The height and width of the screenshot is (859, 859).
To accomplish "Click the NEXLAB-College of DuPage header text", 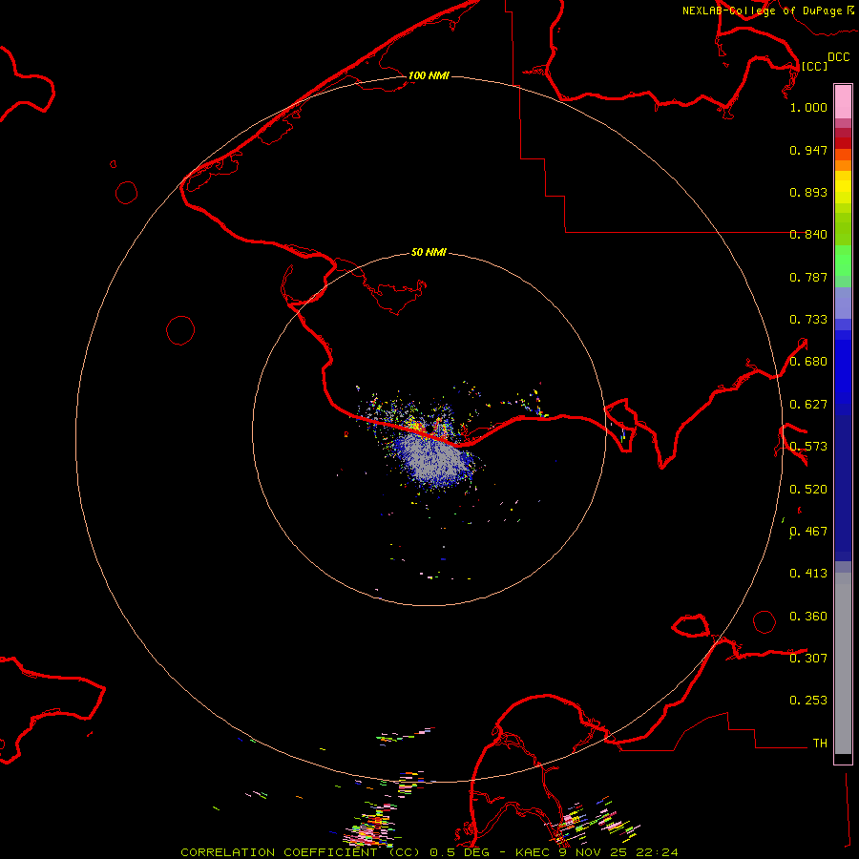I will pos(762,10).
